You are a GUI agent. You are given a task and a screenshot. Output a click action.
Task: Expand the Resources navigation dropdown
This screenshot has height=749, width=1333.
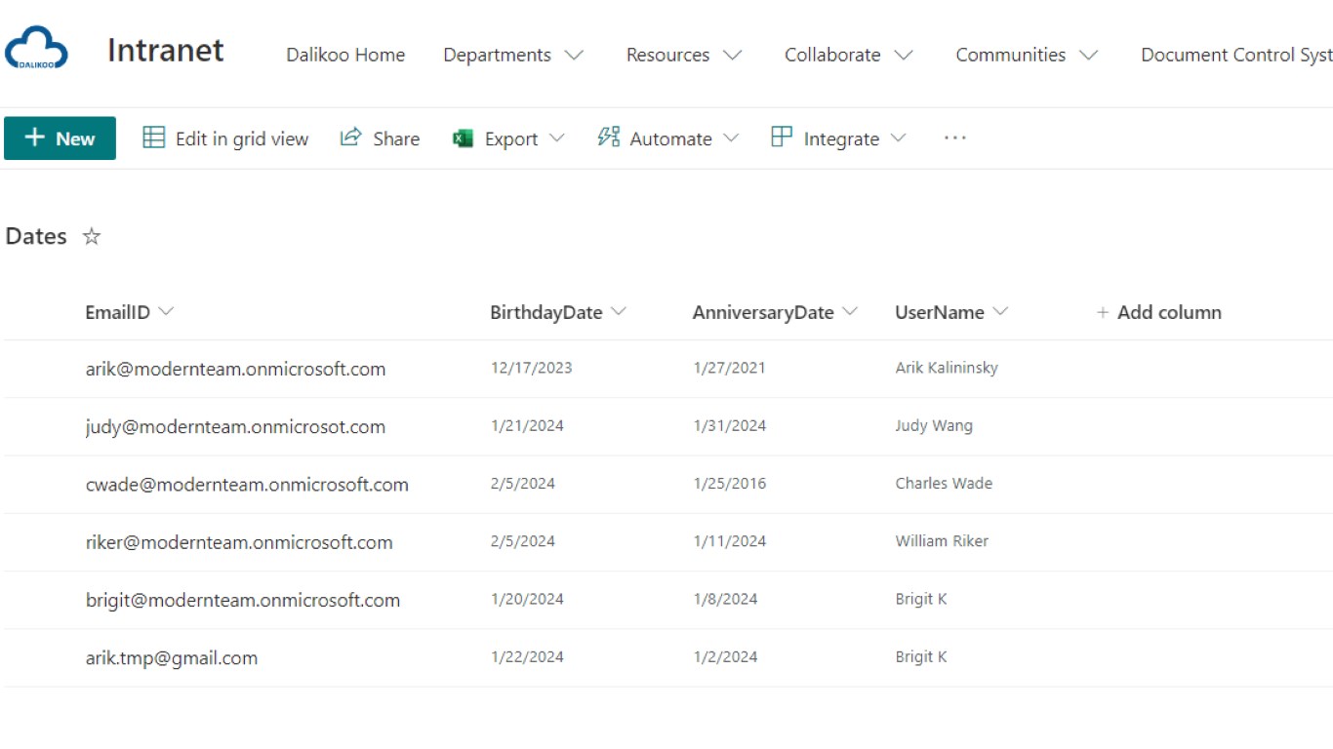(x=732, y=55)
